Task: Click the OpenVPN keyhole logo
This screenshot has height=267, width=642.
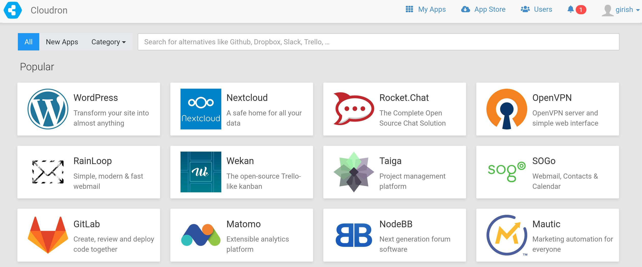Action: (x=507, y=109)
